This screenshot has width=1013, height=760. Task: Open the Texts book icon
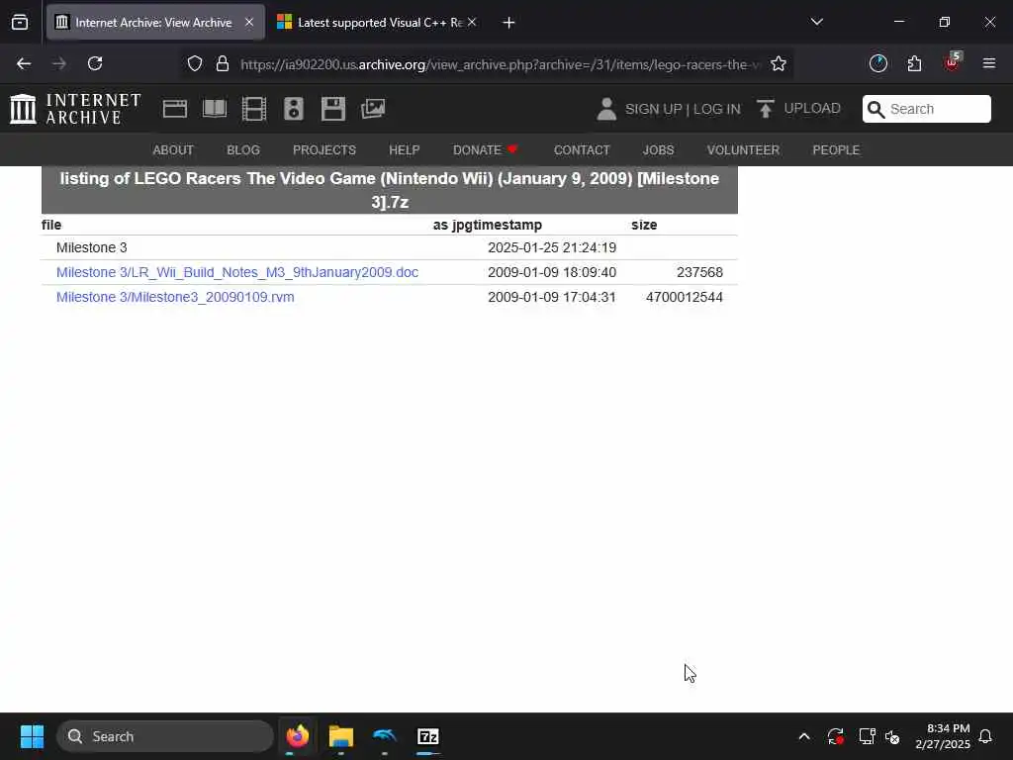point(215,109)
